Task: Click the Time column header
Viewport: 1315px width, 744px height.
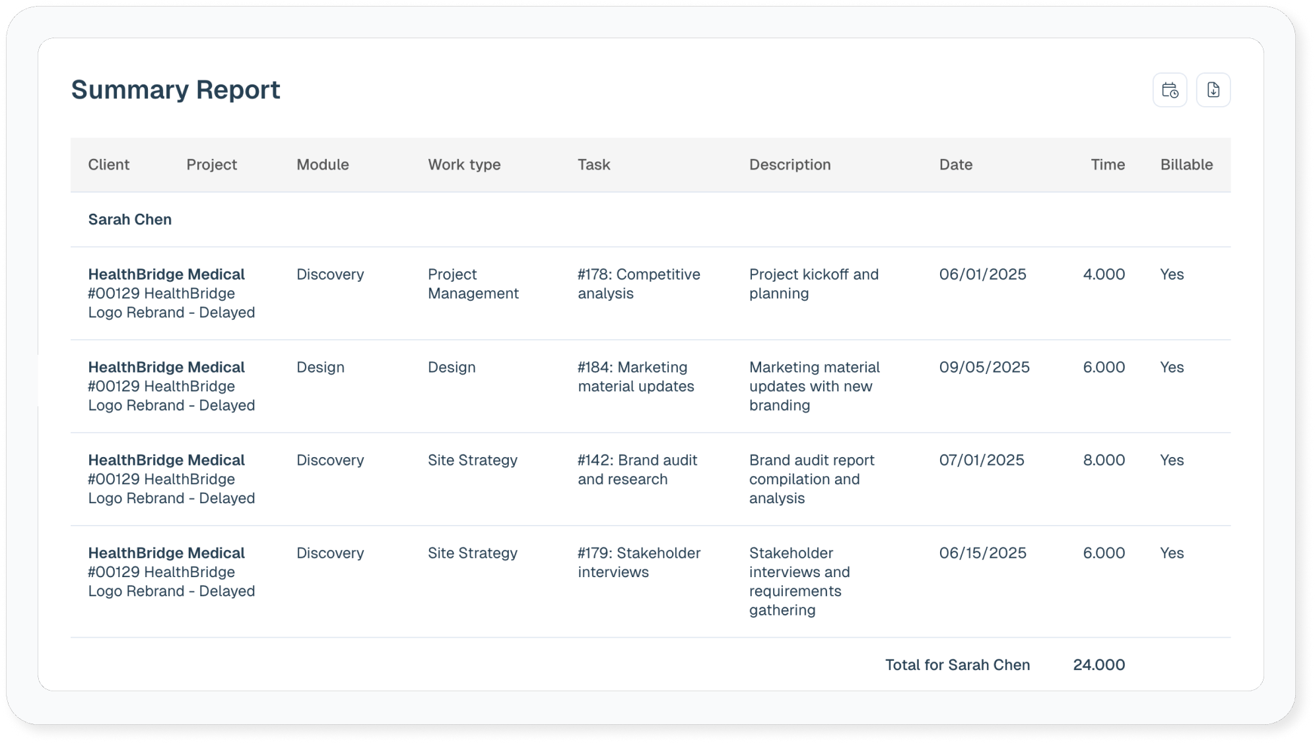Action: pyautogui.click(x=1107, y=165)
